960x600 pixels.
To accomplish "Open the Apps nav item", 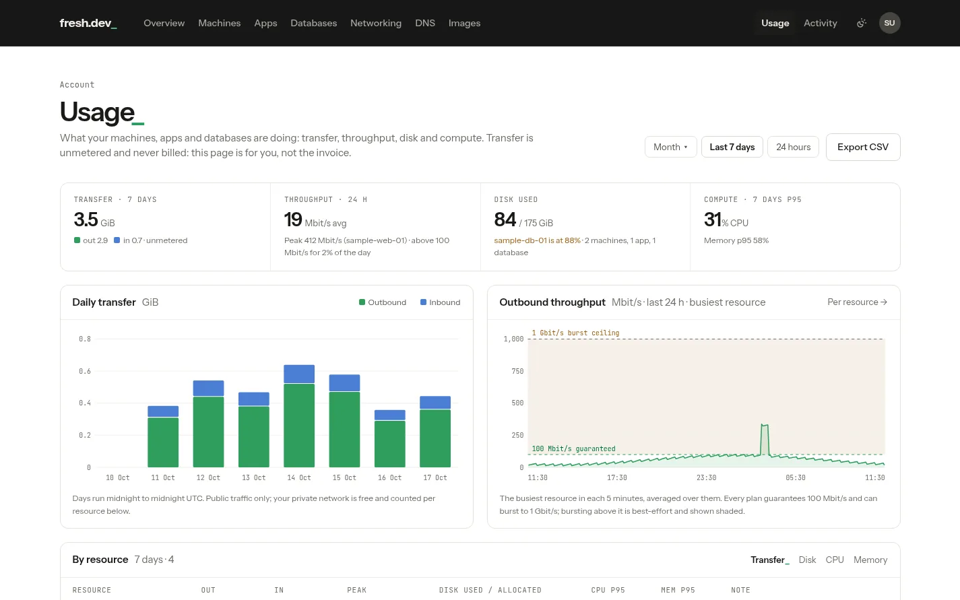I will pyautogui.click(x=265, y=23).
